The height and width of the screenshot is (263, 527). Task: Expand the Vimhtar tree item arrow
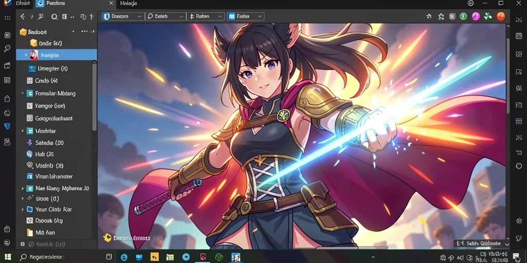point(23,131)
